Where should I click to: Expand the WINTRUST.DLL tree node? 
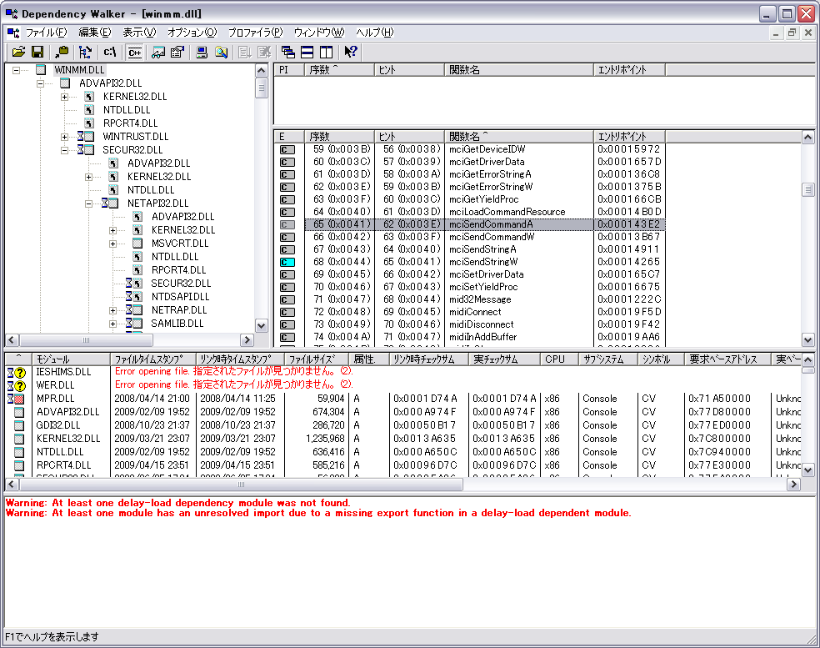click(x=64, y=137)
